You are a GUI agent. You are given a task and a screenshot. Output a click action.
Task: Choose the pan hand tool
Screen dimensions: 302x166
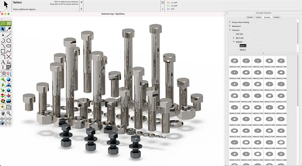3,113
